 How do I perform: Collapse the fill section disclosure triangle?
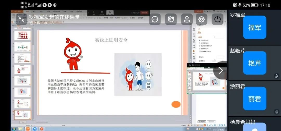199,37
